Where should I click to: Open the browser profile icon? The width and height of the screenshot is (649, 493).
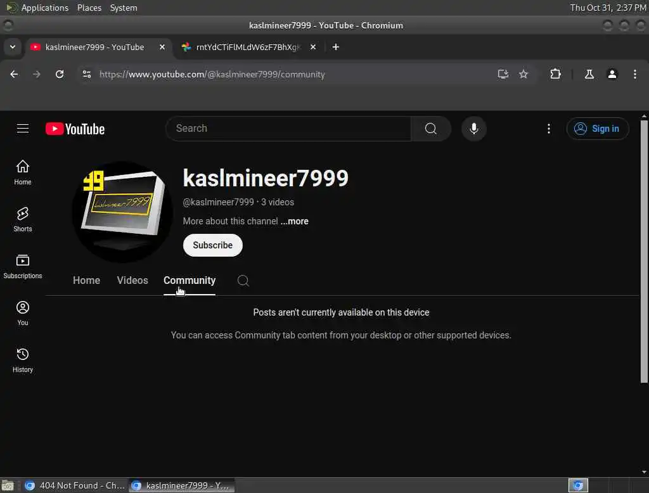pyautogui.click(x=612, y=74)
